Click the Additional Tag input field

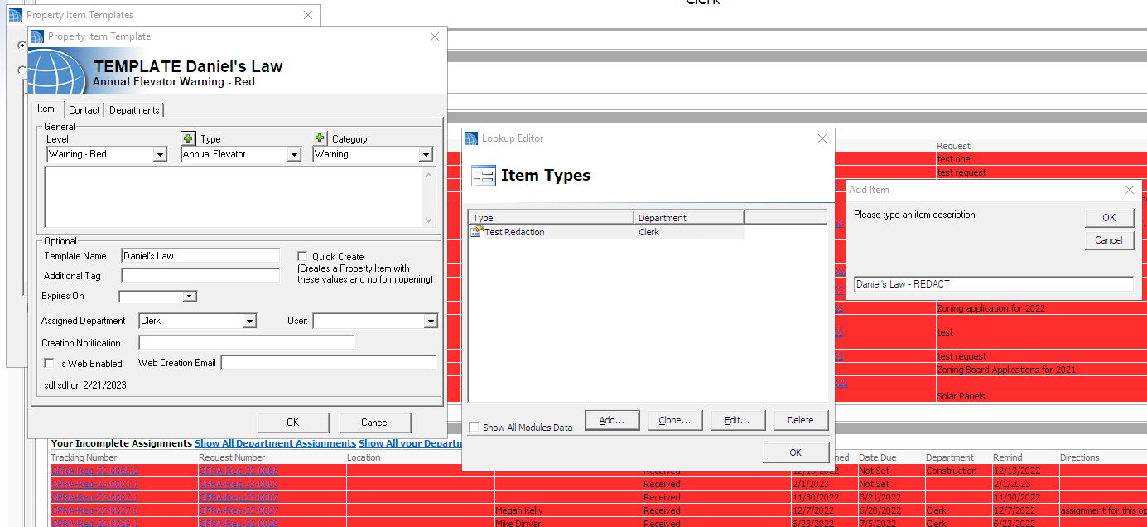[x=200, y=276]
